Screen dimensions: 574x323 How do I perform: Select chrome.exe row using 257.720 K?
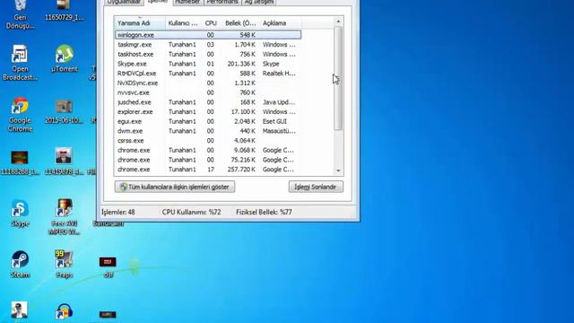pos(208,170)
